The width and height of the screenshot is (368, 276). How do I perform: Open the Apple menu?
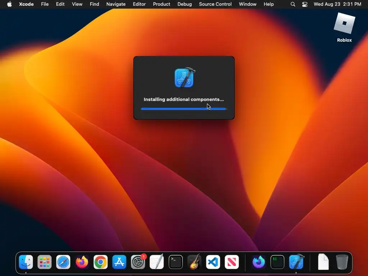tap(9, 4)
